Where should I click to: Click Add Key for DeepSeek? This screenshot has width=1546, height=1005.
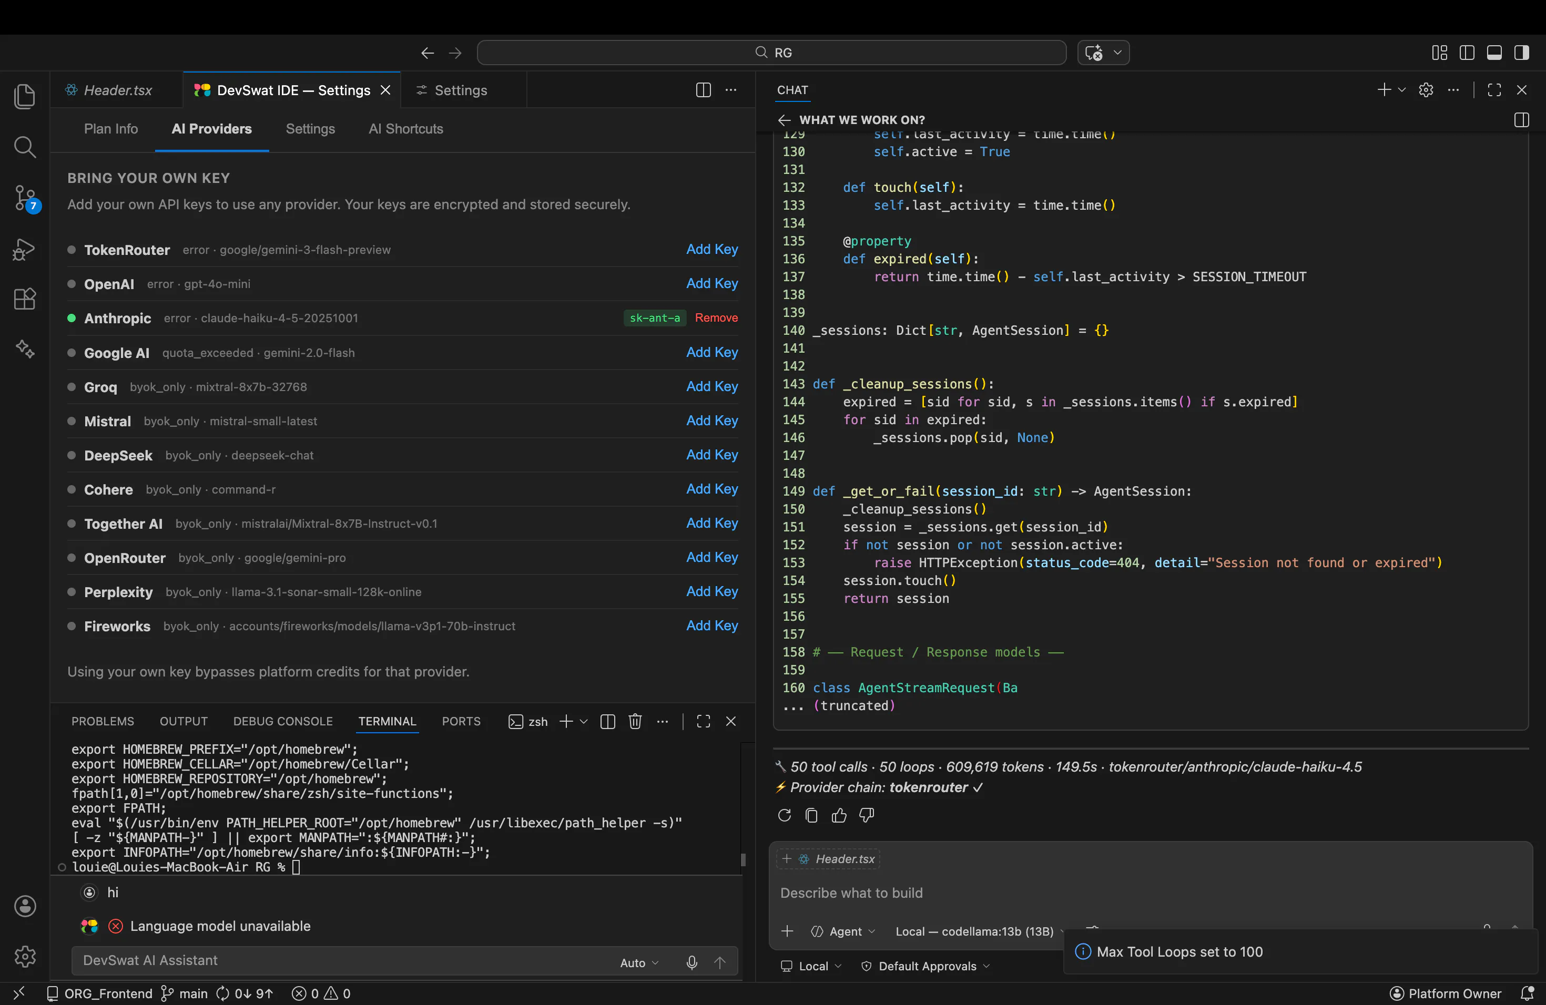coord(712,455)
